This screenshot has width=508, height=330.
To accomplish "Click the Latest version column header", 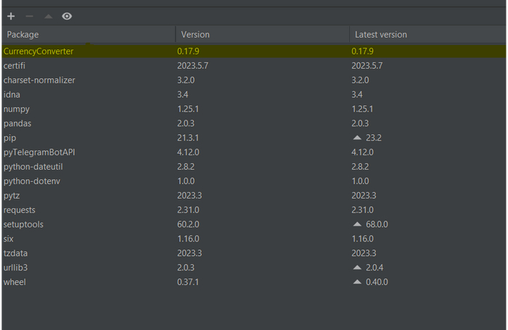I will tap(428, 35).
